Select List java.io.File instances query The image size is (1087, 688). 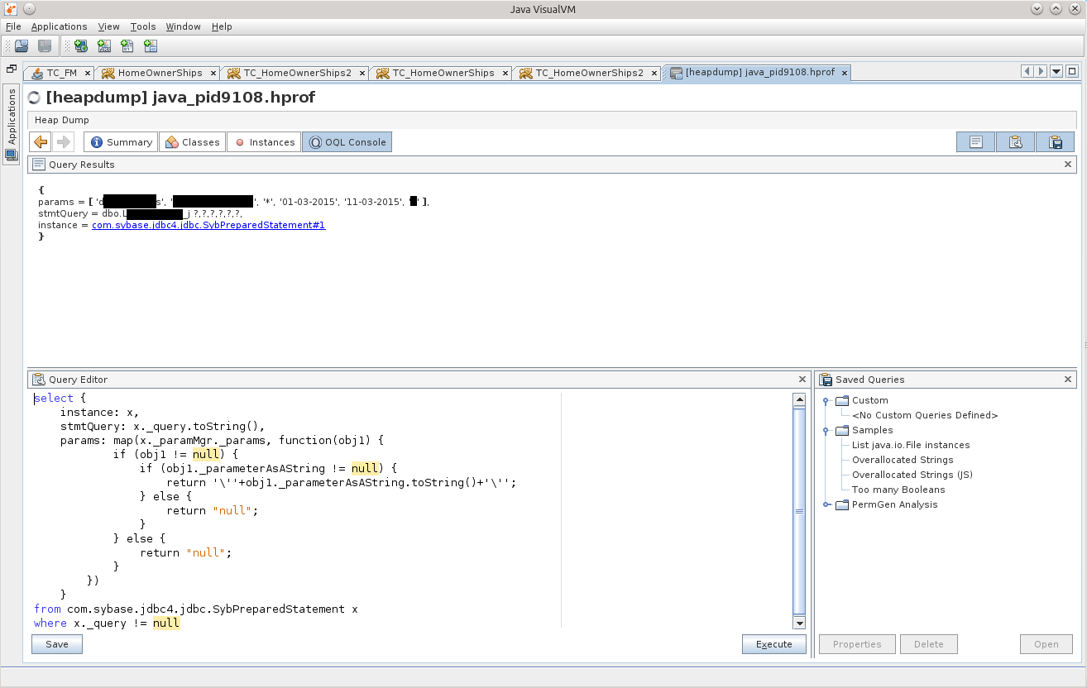tap(911, 445)
